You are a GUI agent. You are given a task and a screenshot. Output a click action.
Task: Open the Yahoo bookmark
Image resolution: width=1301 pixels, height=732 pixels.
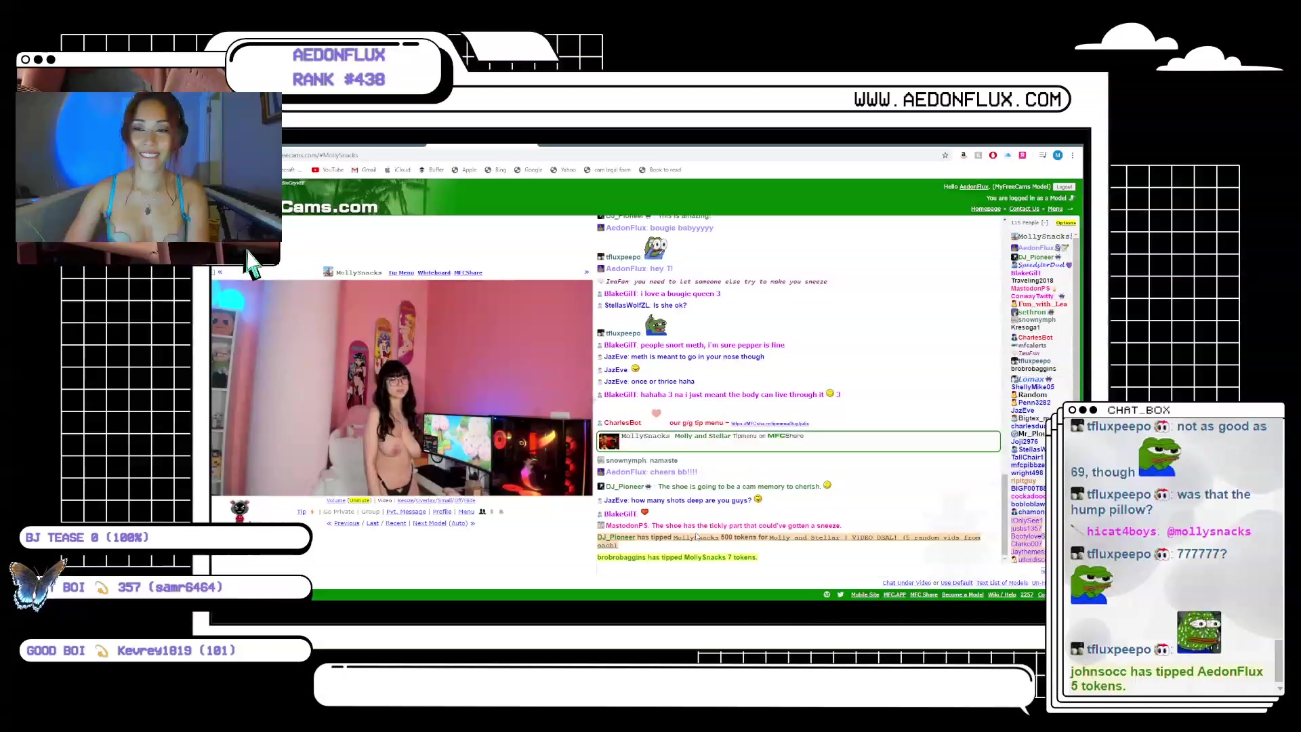[563, 170]
